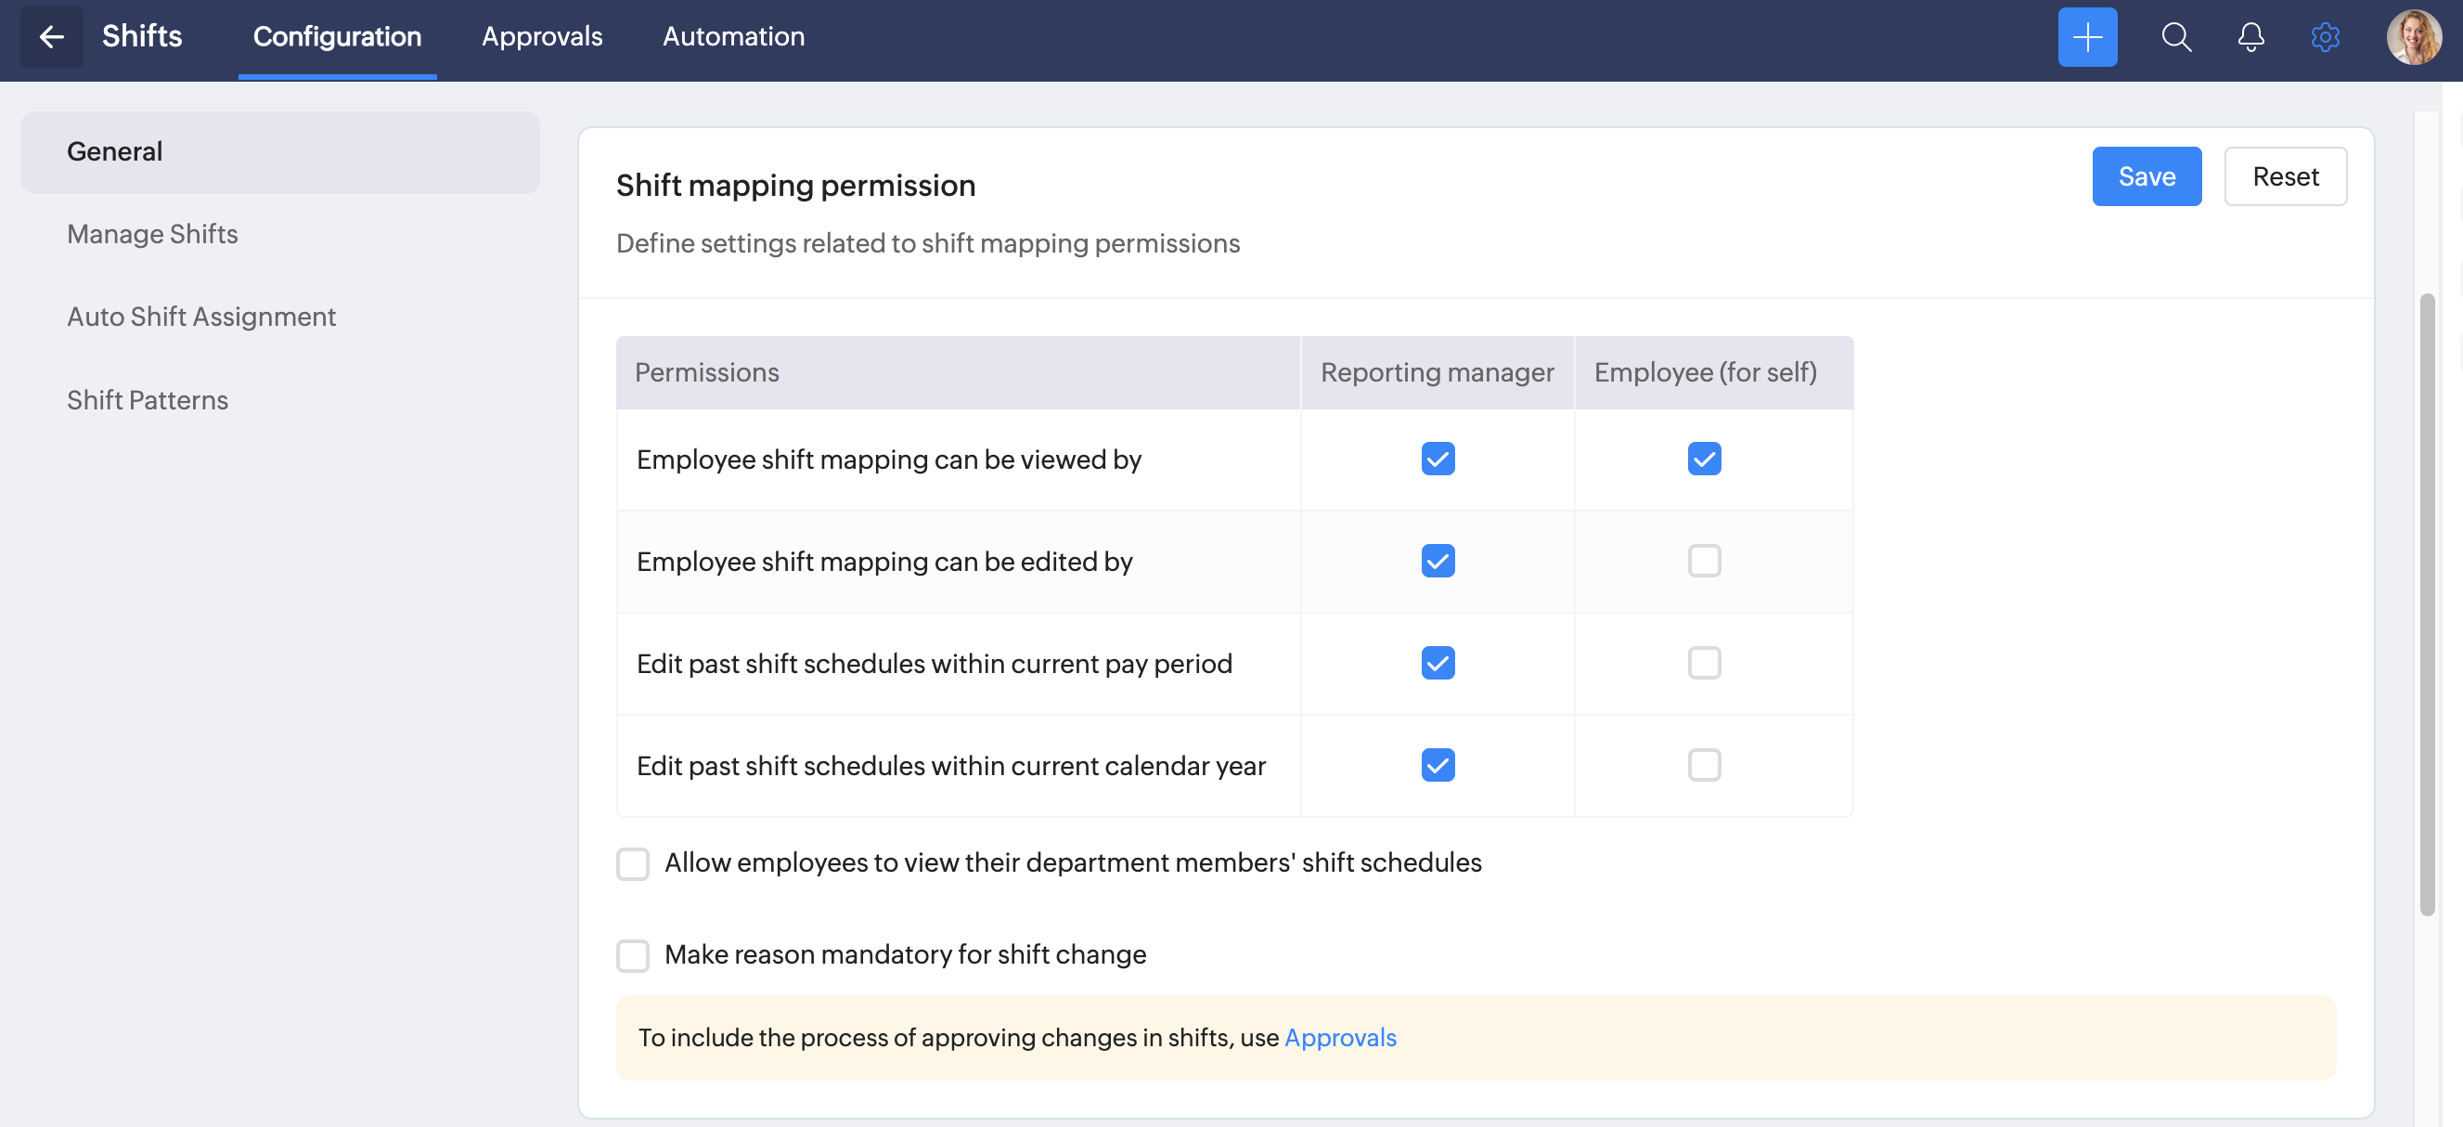Click the Save button

pyautogui.click(x=2146, y=176)
